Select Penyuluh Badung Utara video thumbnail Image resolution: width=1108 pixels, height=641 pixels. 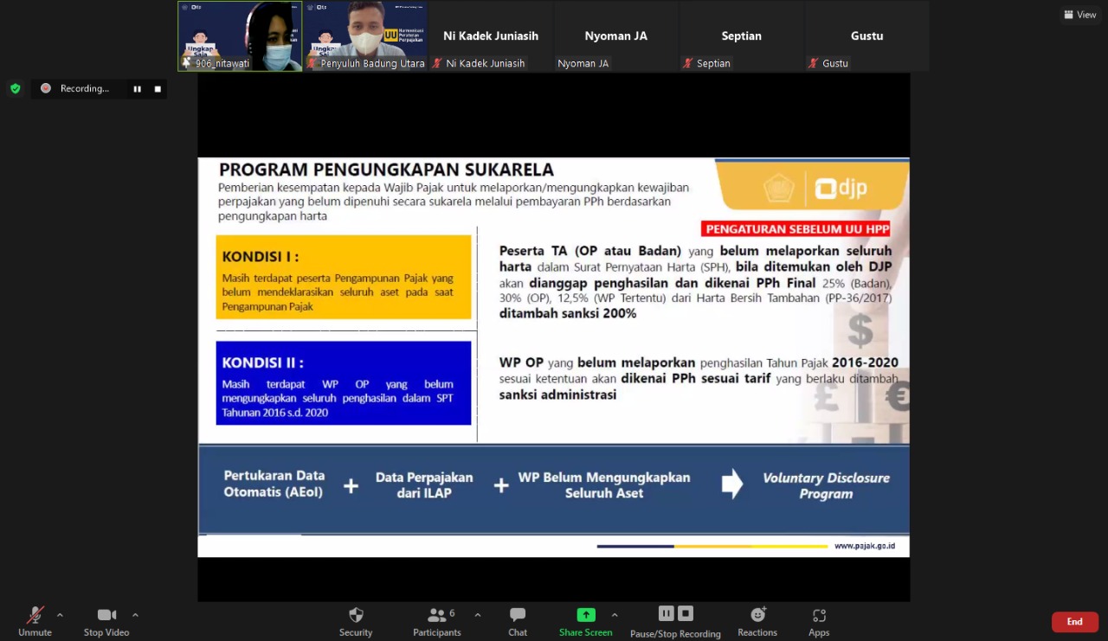pos(364,35)
